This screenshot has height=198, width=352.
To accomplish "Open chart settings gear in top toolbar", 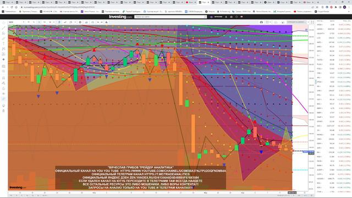I will click(80, 22).
